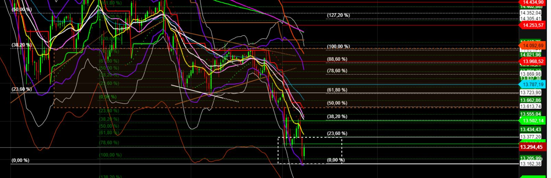Select the (88,60 %) Fibonacci level label
This screenshot has width=551, height=178.
point(337,59)
